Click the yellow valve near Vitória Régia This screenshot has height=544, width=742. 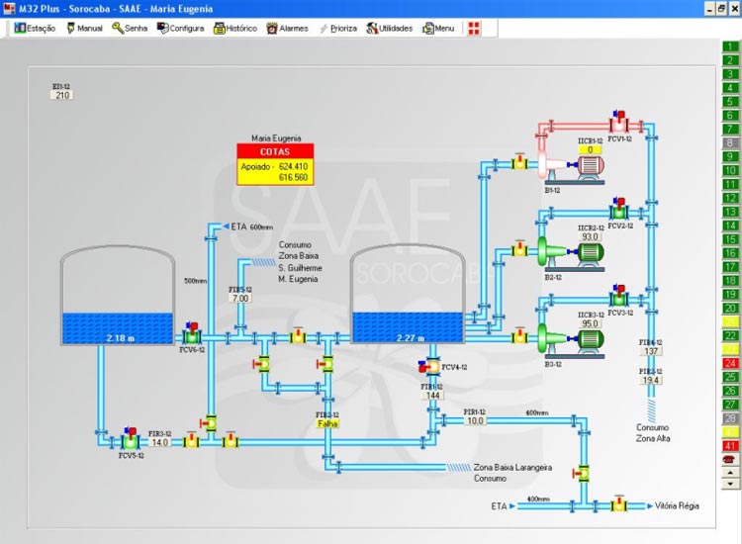pos(618,504)
